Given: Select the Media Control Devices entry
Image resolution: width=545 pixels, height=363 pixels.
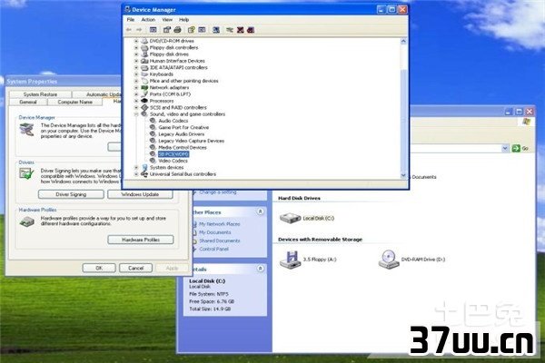Looking at the screenshot, I should (183, 147).
